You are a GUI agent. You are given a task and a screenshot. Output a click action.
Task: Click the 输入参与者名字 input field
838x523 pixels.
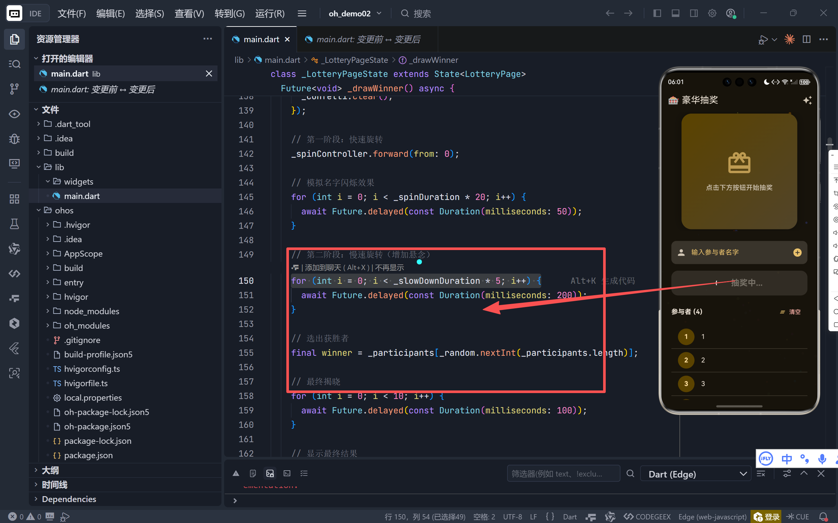click(x=730, y=253)
